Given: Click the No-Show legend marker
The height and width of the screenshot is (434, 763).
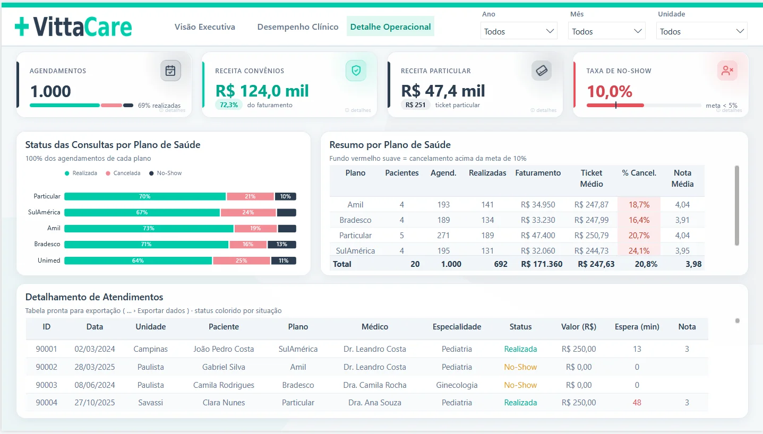Looking at the screenshot, I should (x=151, y=173).
